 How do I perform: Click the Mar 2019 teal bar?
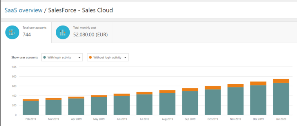point(53,107)
